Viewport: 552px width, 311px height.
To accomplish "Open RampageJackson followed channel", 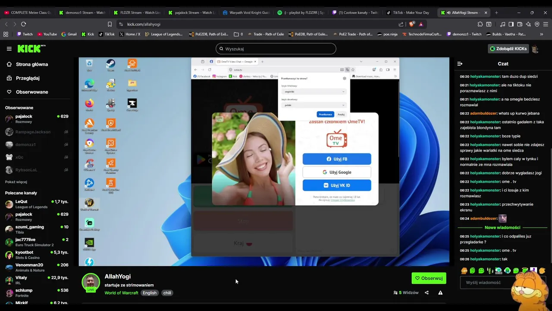I will [37, 132].
